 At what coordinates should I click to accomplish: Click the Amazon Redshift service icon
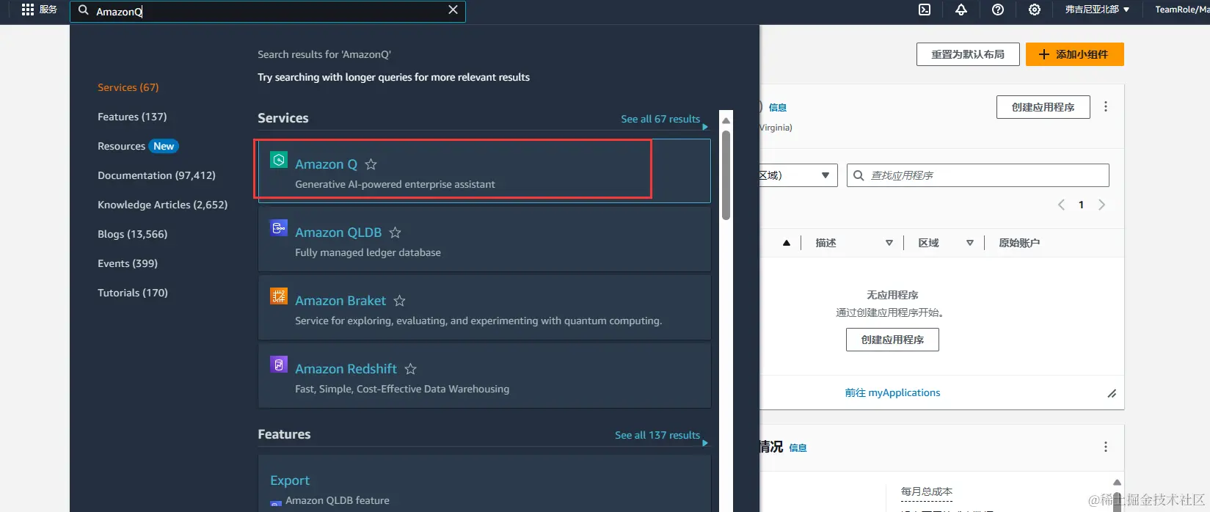point(279,365)
